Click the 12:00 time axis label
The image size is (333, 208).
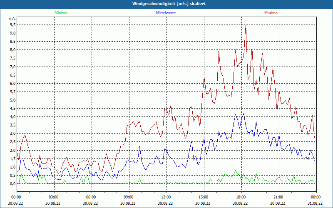coord(165,197)
